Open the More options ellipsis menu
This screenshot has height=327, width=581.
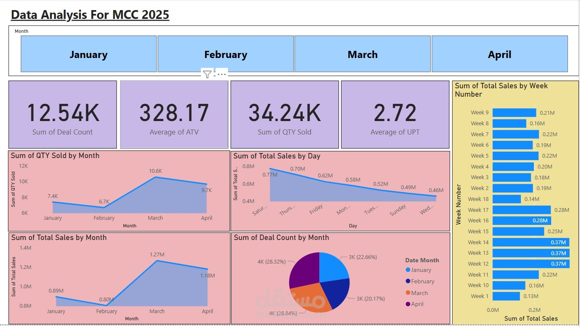click(x=222, y=74)
